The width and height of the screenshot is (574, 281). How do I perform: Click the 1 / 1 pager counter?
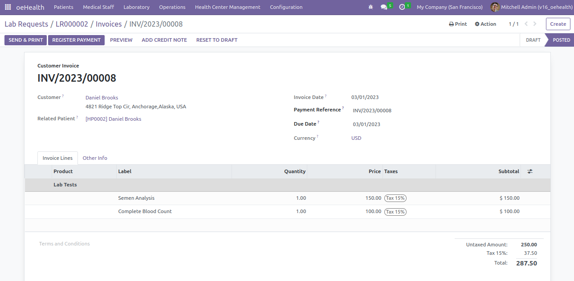[513, 24]
